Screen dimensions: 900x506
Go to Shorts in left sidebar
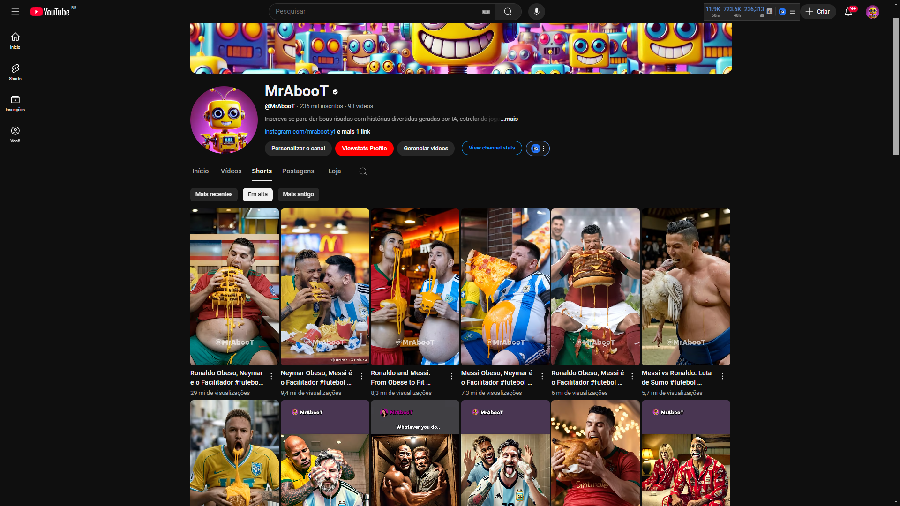pos(15,72)
